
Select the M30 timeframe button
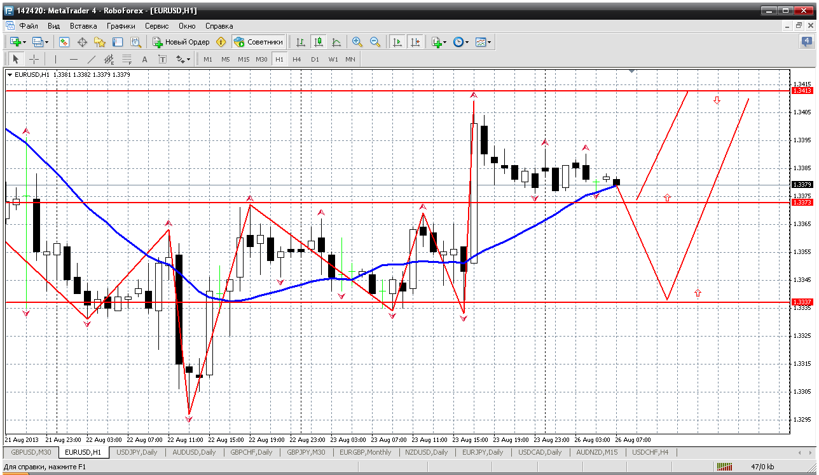point(261,59)
